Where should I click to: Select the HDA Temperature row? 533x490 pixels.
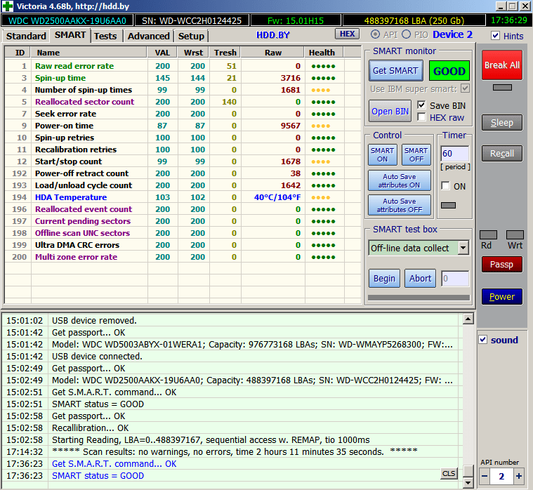(183, 197)
